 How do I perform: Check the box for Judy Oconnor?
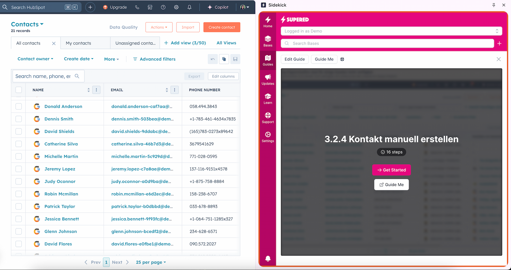[x=18, y=181]
